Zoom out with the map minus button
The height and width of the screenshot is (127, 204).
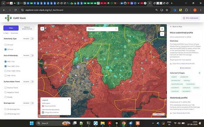[162, 34]
